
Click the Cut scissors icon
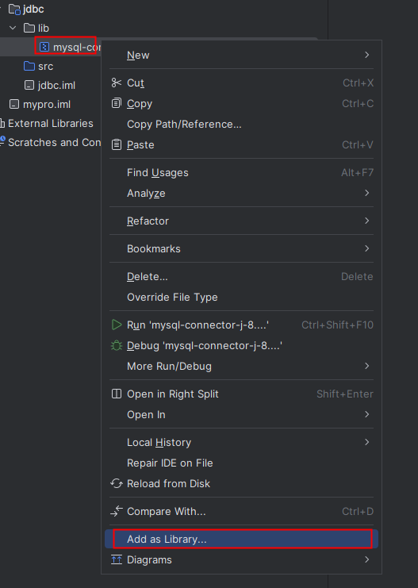click(x=117, y=83)
